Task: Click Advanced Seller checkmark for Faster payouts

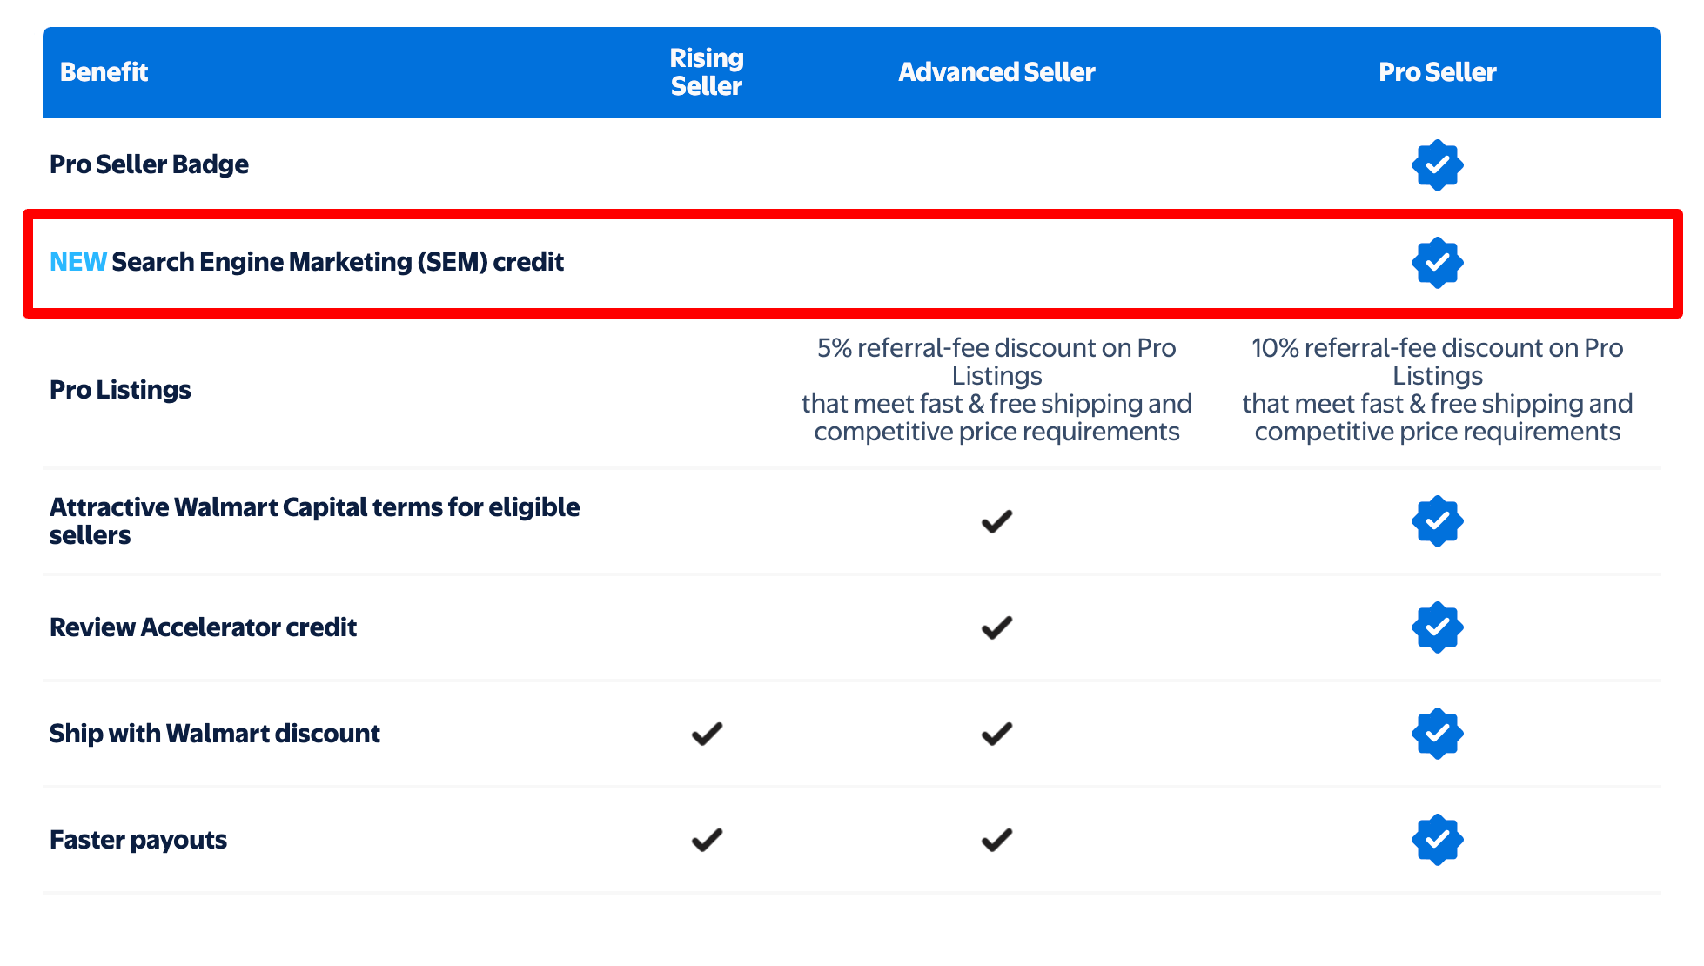Action: pos(996,840)
